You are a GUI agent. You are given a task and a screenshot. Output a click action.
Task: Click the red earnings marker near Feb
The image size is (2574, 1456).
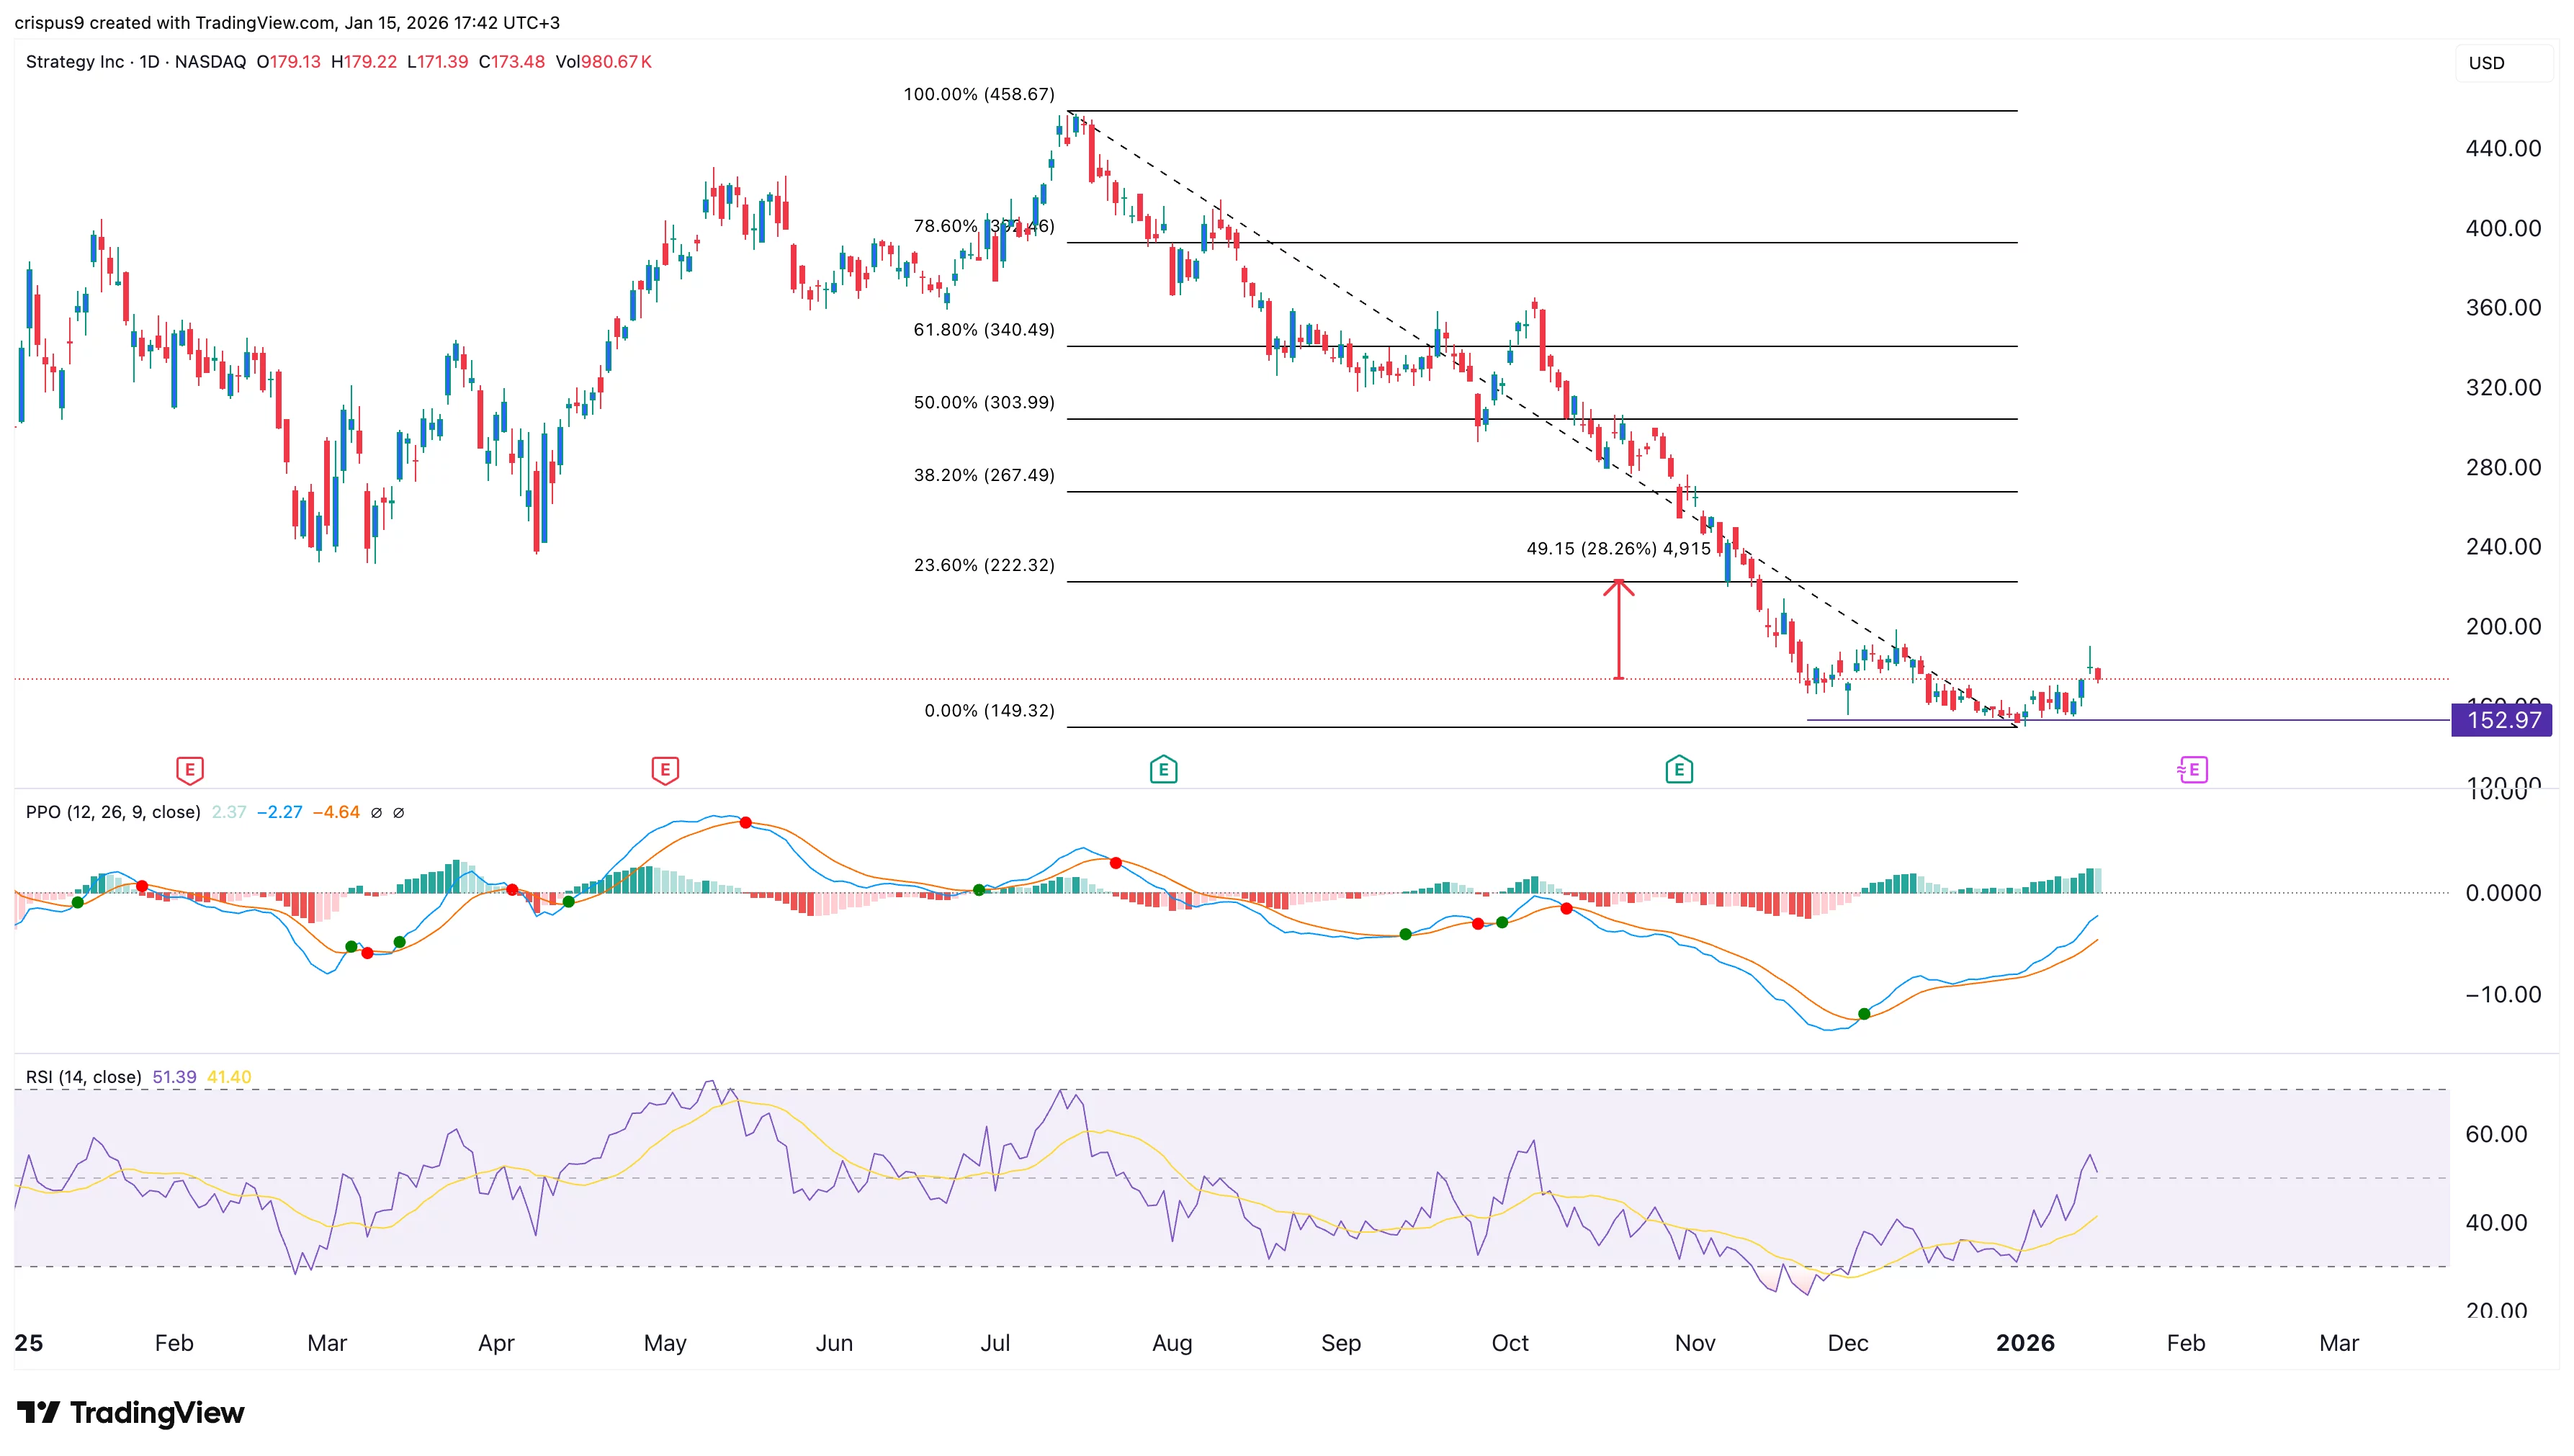click(190, 770)
